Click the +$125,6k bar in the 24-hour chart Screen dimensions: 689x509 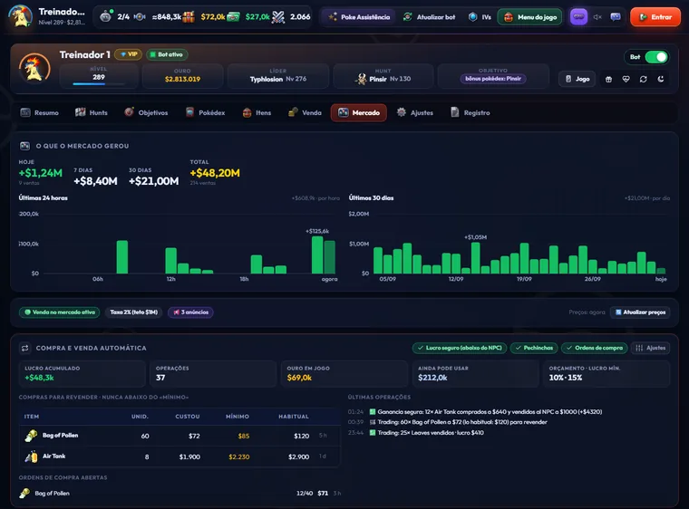coord(317,254)
